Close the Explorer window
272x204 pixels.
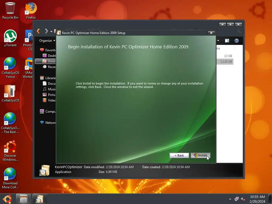click(238, 24)
